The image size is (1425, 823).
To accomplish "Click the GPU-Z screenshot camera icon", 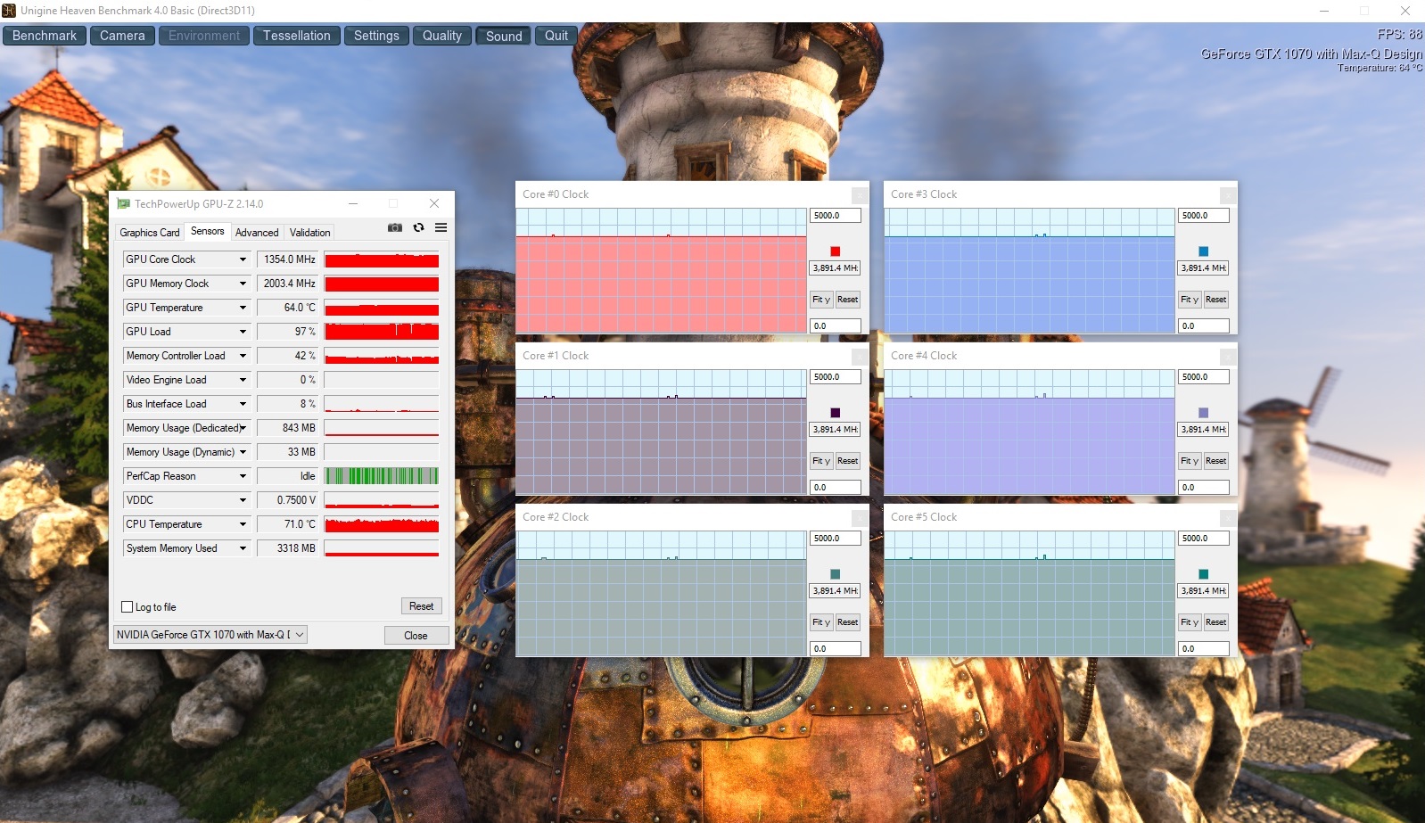I will point(395,228).
